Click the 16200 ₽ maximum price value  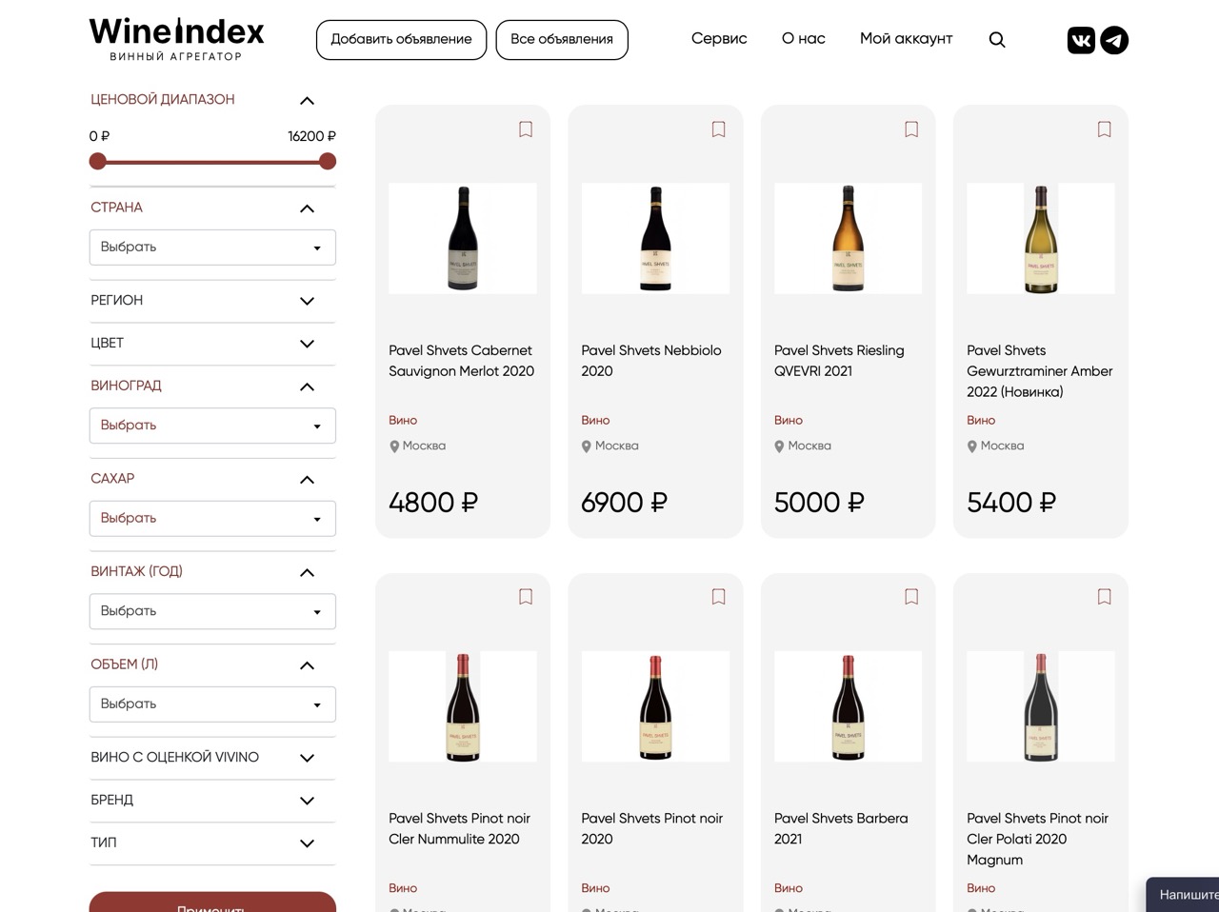(311, 136)
